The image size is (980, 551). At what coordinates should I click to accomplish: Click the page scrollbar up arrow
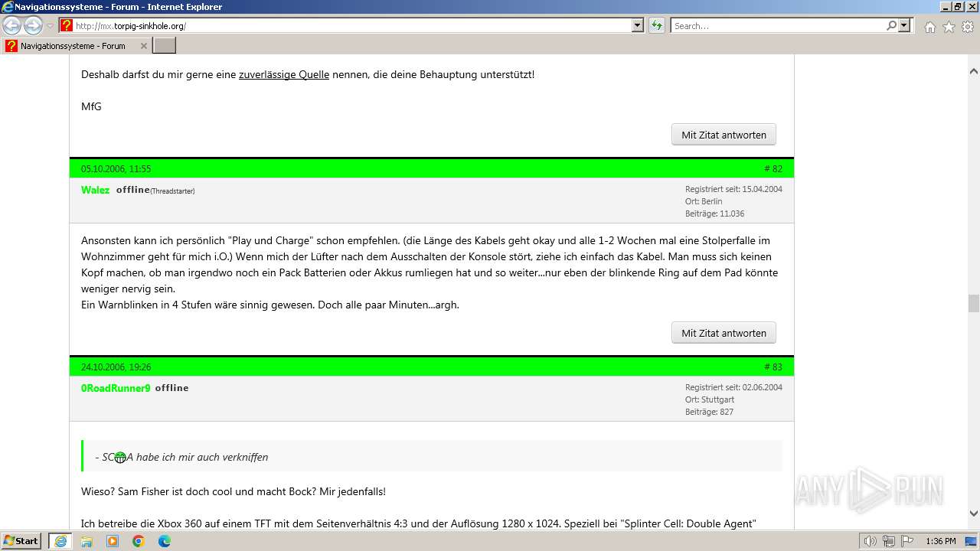pyautogui.click(x=973, y=71)
